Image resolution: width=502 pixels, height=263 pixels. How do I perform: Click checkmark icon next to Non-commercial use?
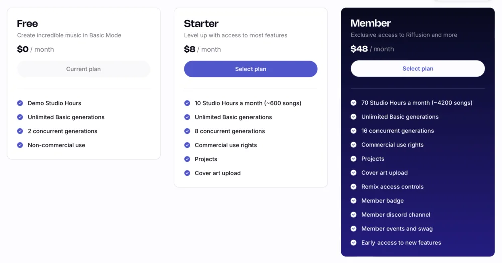20,145
